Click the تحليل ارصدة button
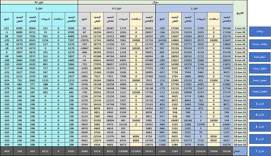Screen dimensions: 271x156 pos(260,69)
